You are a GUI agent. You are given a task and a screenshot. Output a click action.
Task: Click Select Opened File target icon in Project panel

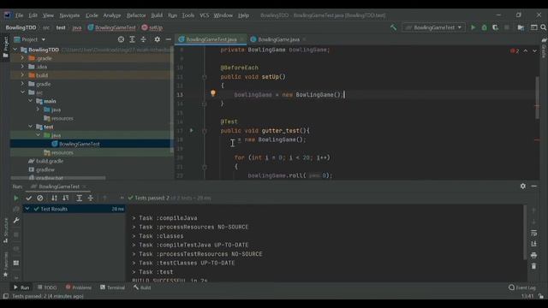(x=121, y=39)
